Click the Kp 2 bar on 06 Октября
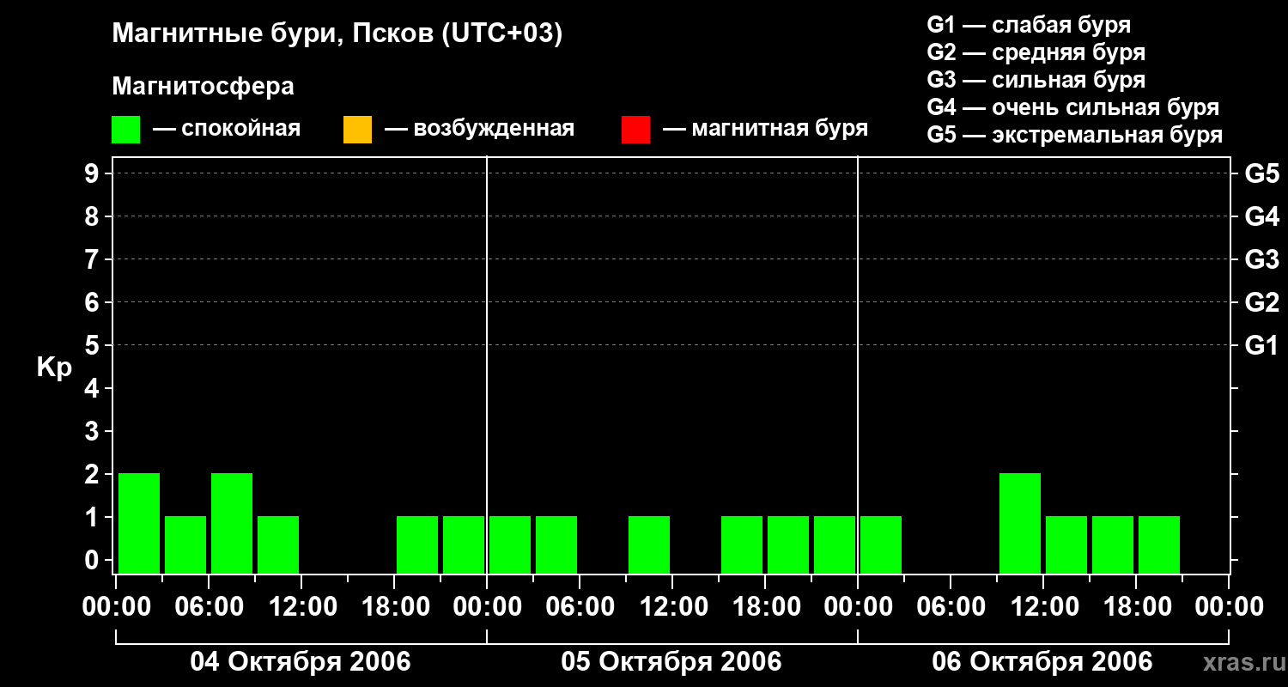The height and width of the screenshot is (687, 1288). point(1020,523)
